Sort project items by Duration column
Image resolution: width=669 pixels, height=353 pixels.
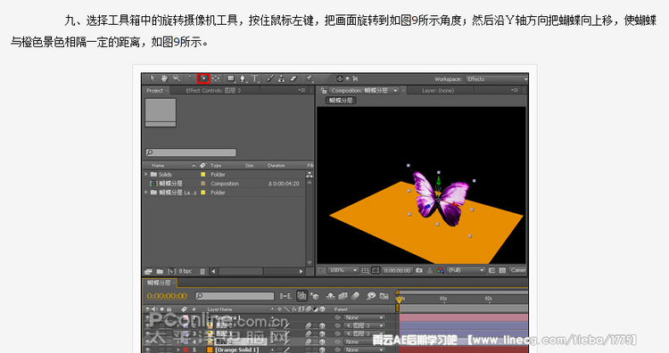click(x=276, y=165)
